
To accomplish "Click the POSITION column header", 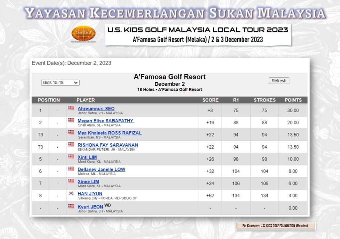I will 49,100.
